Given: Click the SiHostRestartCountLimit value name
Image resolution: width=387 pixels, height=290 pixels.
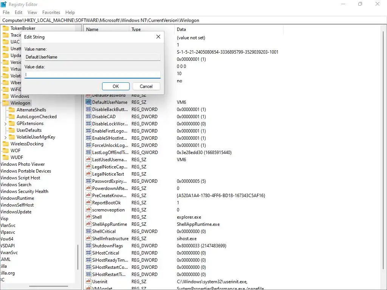Looking at the screenshot, I should tap(110, 267).
